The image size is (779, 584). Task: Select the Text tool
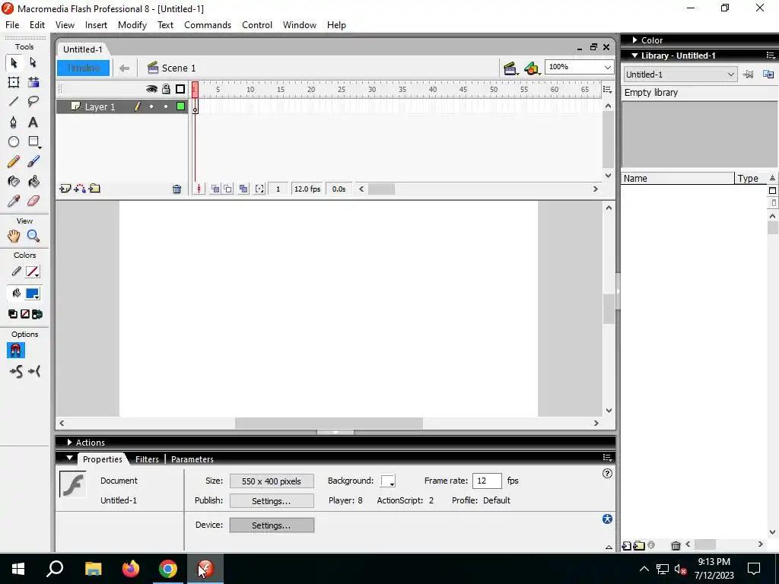[x=33, y=122]
